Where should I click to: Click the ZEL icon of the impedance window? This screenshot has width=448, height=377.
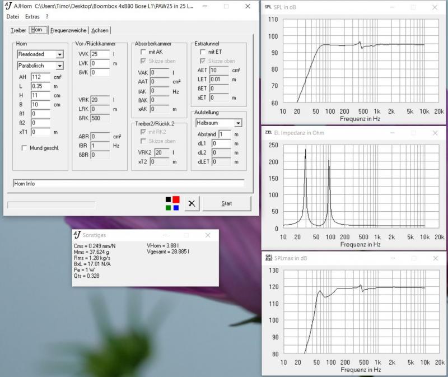tap(268, 133)
